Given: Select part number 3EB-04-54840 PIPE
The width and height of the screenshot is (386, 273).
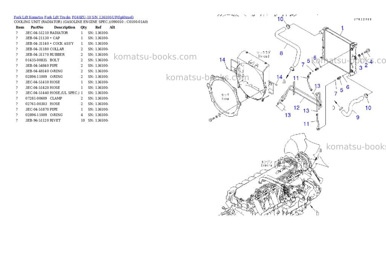Looking at the screenshot, I should pos(41,66).
